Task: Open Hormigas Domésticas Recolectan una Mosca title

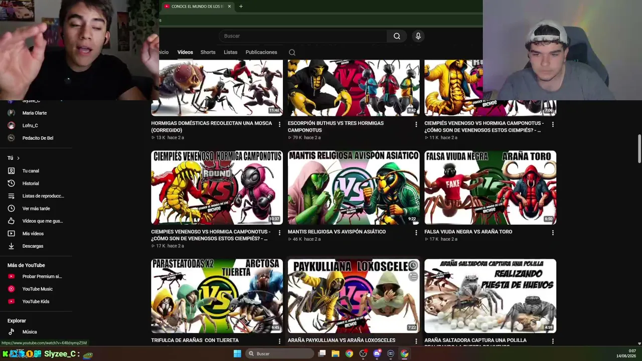Action: [212, 126]
